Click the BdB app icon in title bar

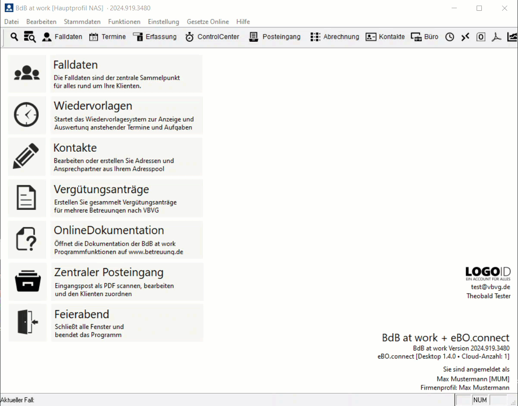click(9, 8)
